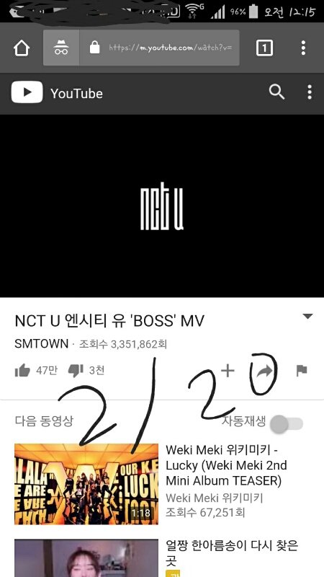This screenshot has width=324, height=577.
Task: Expand the video description arrow
Action: pos(307,316)
